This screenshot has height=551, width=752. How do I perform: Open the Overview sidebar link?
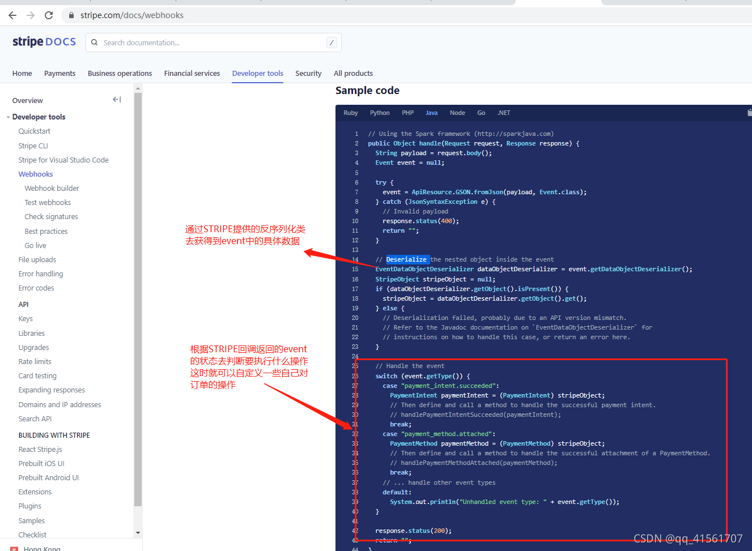tap(27, 100)
